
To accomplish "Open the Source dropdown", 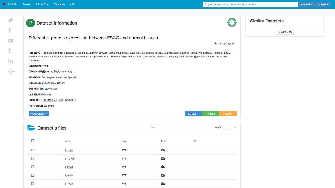I will (x=230, y=127).
